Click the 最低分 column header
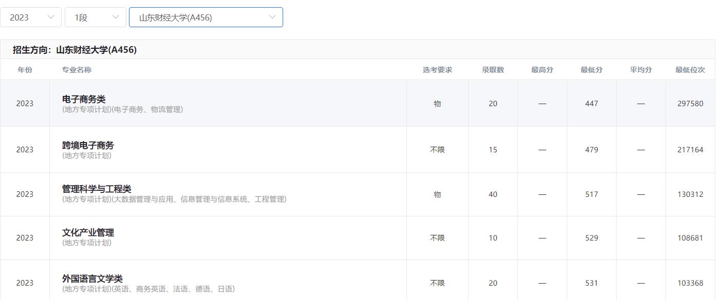 (x=591, y=70)
